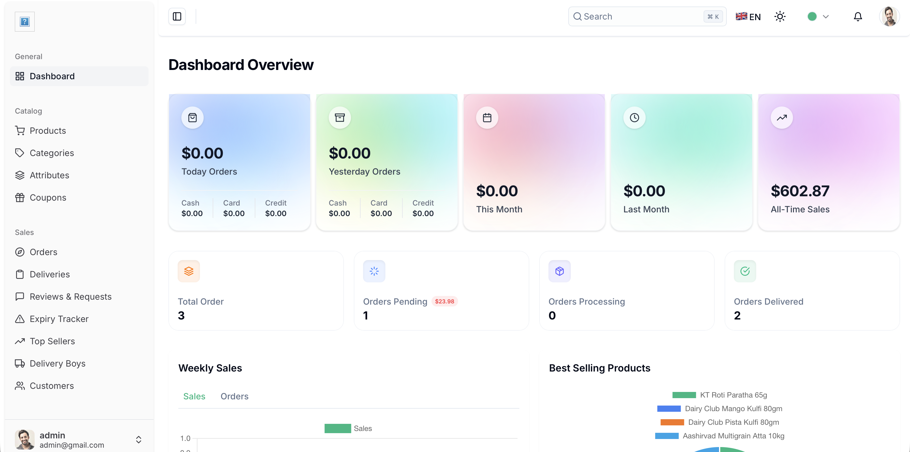Click the Orders Delivered count 2
910x452 pixels.
pos(737,315)
